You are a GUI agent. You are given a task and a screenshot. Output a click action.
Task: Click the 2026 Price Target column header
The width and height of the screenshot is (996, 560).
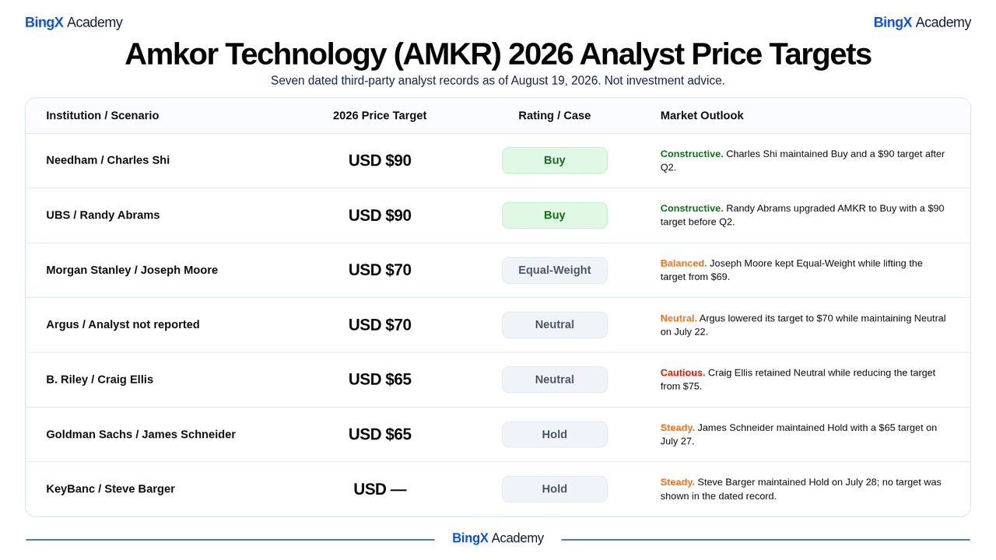(380, 116)
